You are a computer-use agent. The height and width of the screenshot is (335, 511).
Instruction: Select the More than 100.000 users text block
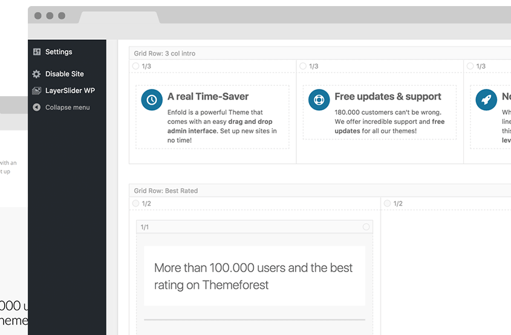254,276
